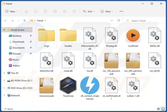Refresh the Travel folder view

pos(119,21)
